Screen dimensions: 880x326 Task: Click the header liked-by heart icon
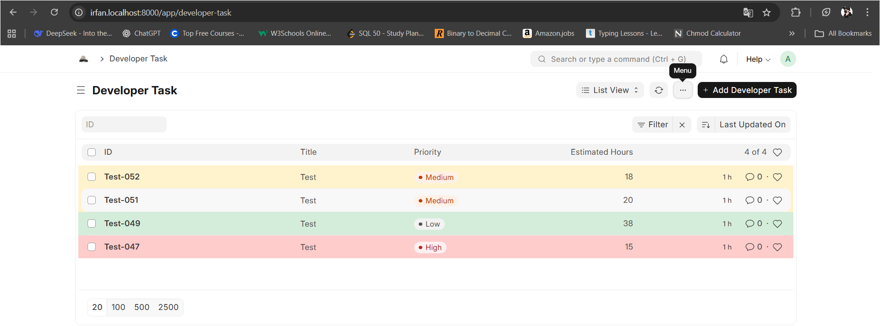(x=777, y=152)
